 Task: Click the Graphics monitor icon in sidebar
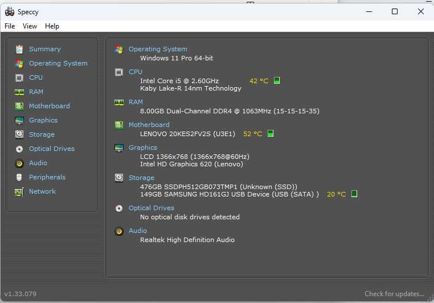(19, 120)
